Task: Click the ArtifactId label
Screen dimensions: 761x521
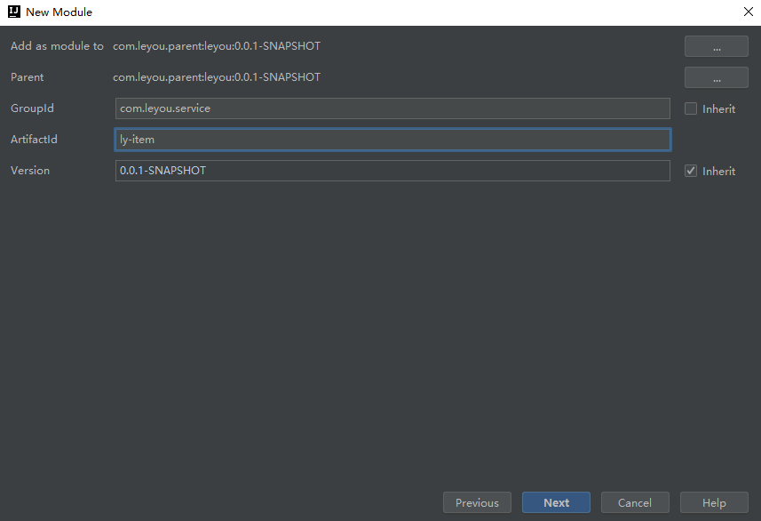Action: (34, 139)
